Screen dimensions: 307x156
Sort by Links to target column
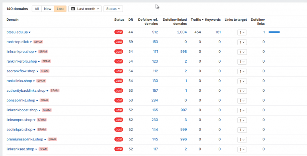(x=236, y=20)
